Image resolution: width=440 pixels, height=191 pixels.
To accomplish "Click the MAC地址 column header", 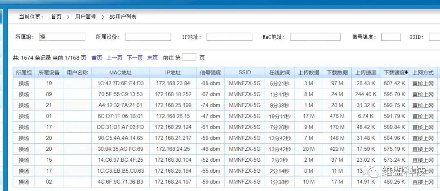I will point(120,72).
